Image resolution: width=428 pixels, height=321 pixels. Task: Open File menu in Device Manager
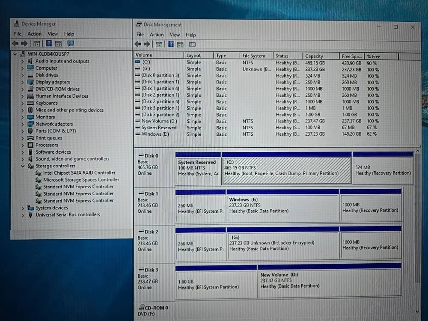(x=18, y=34)
